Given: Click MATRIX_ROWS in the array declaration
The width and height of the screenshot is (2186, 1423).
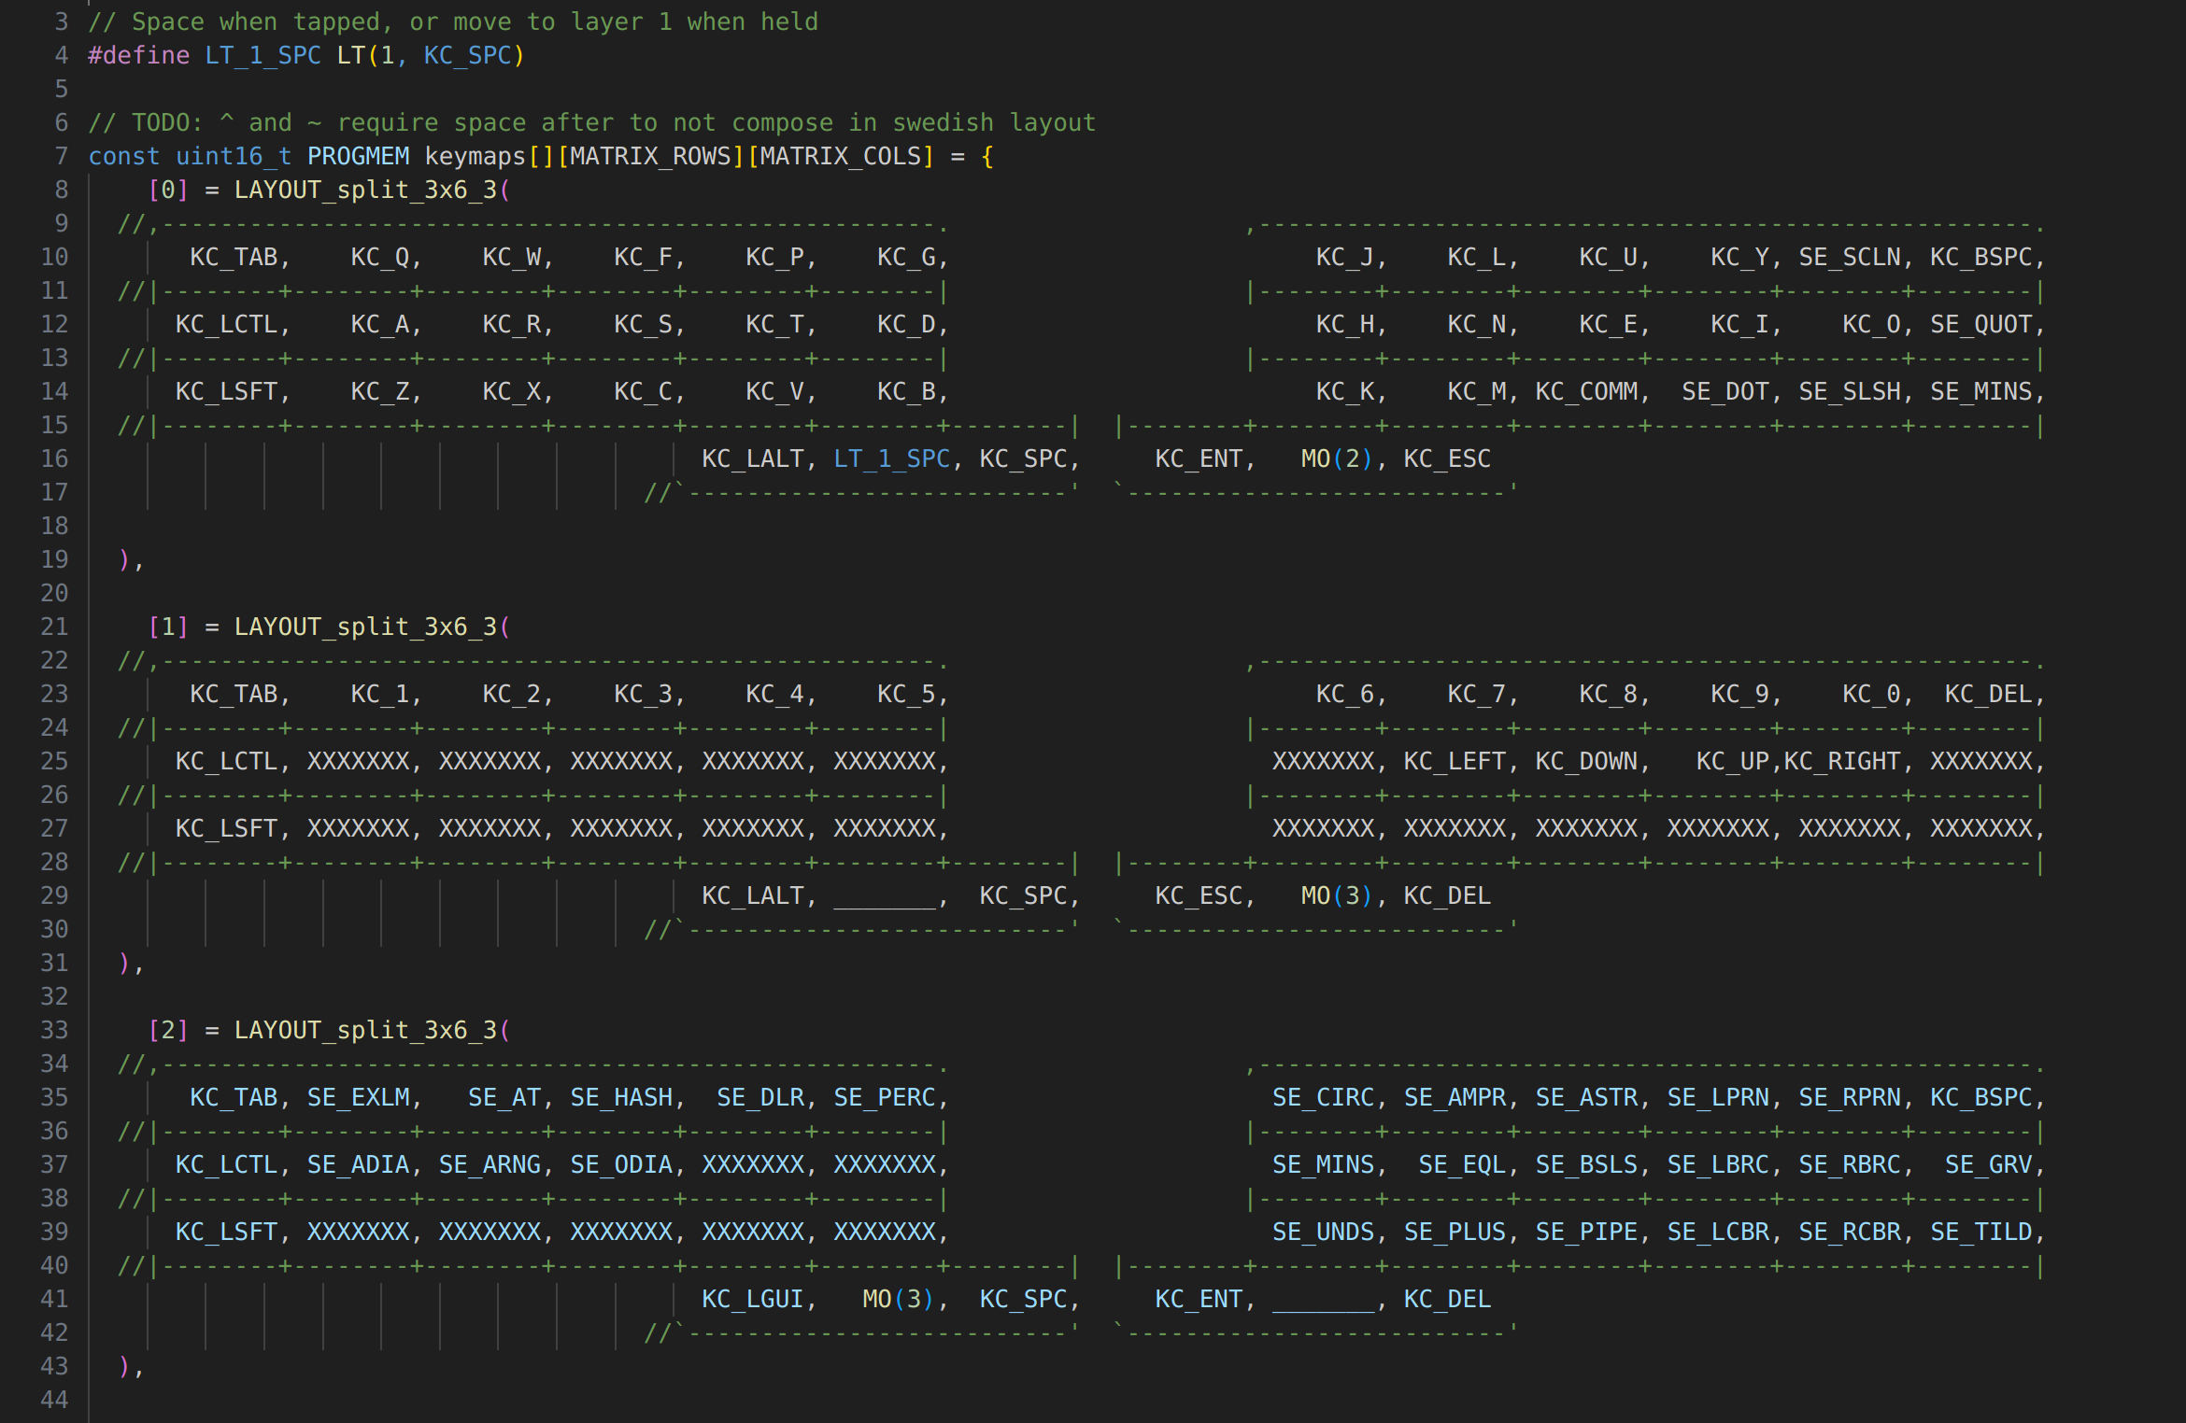Looking at the screenshot, I should pos(650,156).
